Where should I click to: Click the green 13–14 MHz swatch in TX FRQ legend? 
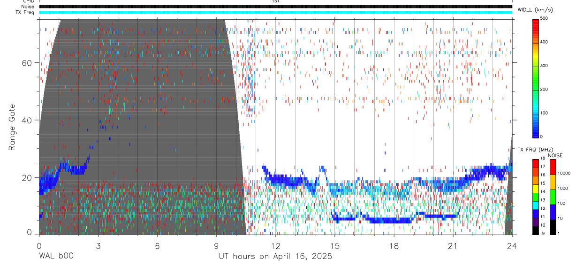click(535, 197)
